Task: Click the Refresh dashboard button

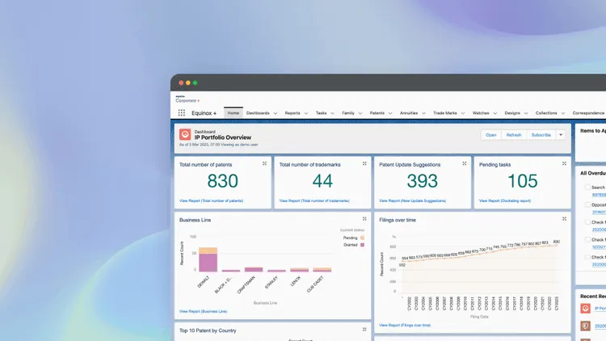Action: (514, 135)
